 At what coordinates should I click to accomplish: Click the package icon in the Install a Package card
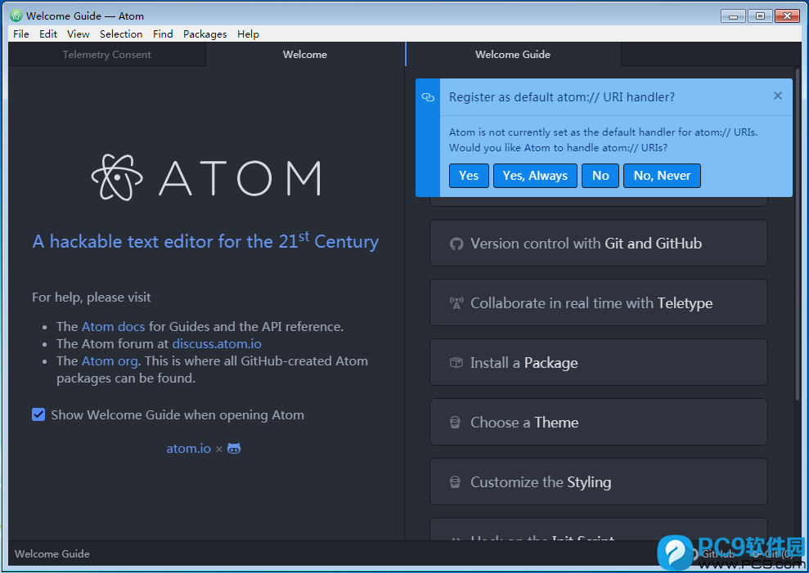tap(456, 363)
